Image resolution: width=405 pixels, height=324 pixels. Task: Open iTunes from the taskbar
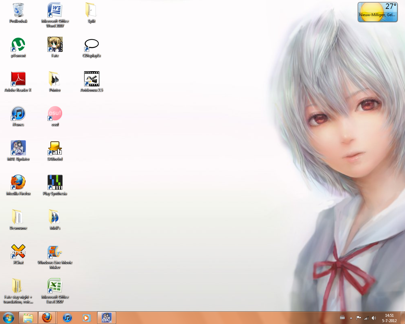click(x=67, y=318)
